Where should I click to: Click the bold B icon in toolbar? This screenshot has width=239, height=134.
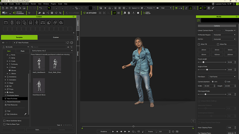tap(129, 13)
